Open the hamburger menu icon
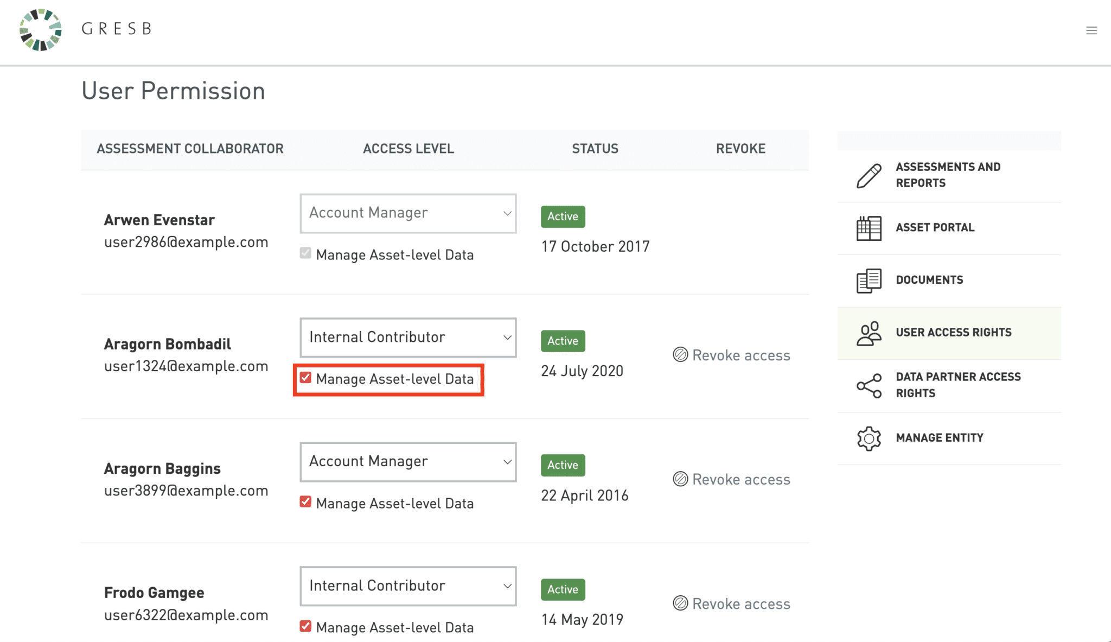Image resolution: width=1111 pixels, height=642 pixels. tap(1091, 30)
